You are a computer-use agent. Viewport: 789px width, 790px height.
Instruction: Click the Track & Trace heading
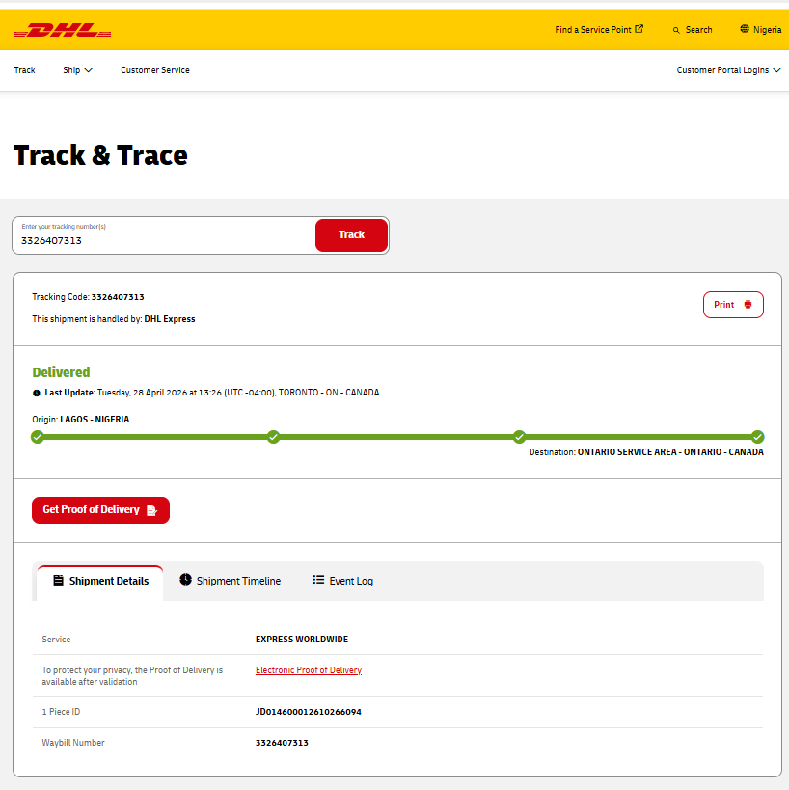[x=100, y=154]
